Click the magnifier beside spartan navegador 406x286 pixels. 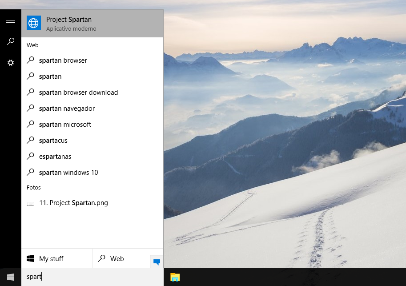pos(31,108)
